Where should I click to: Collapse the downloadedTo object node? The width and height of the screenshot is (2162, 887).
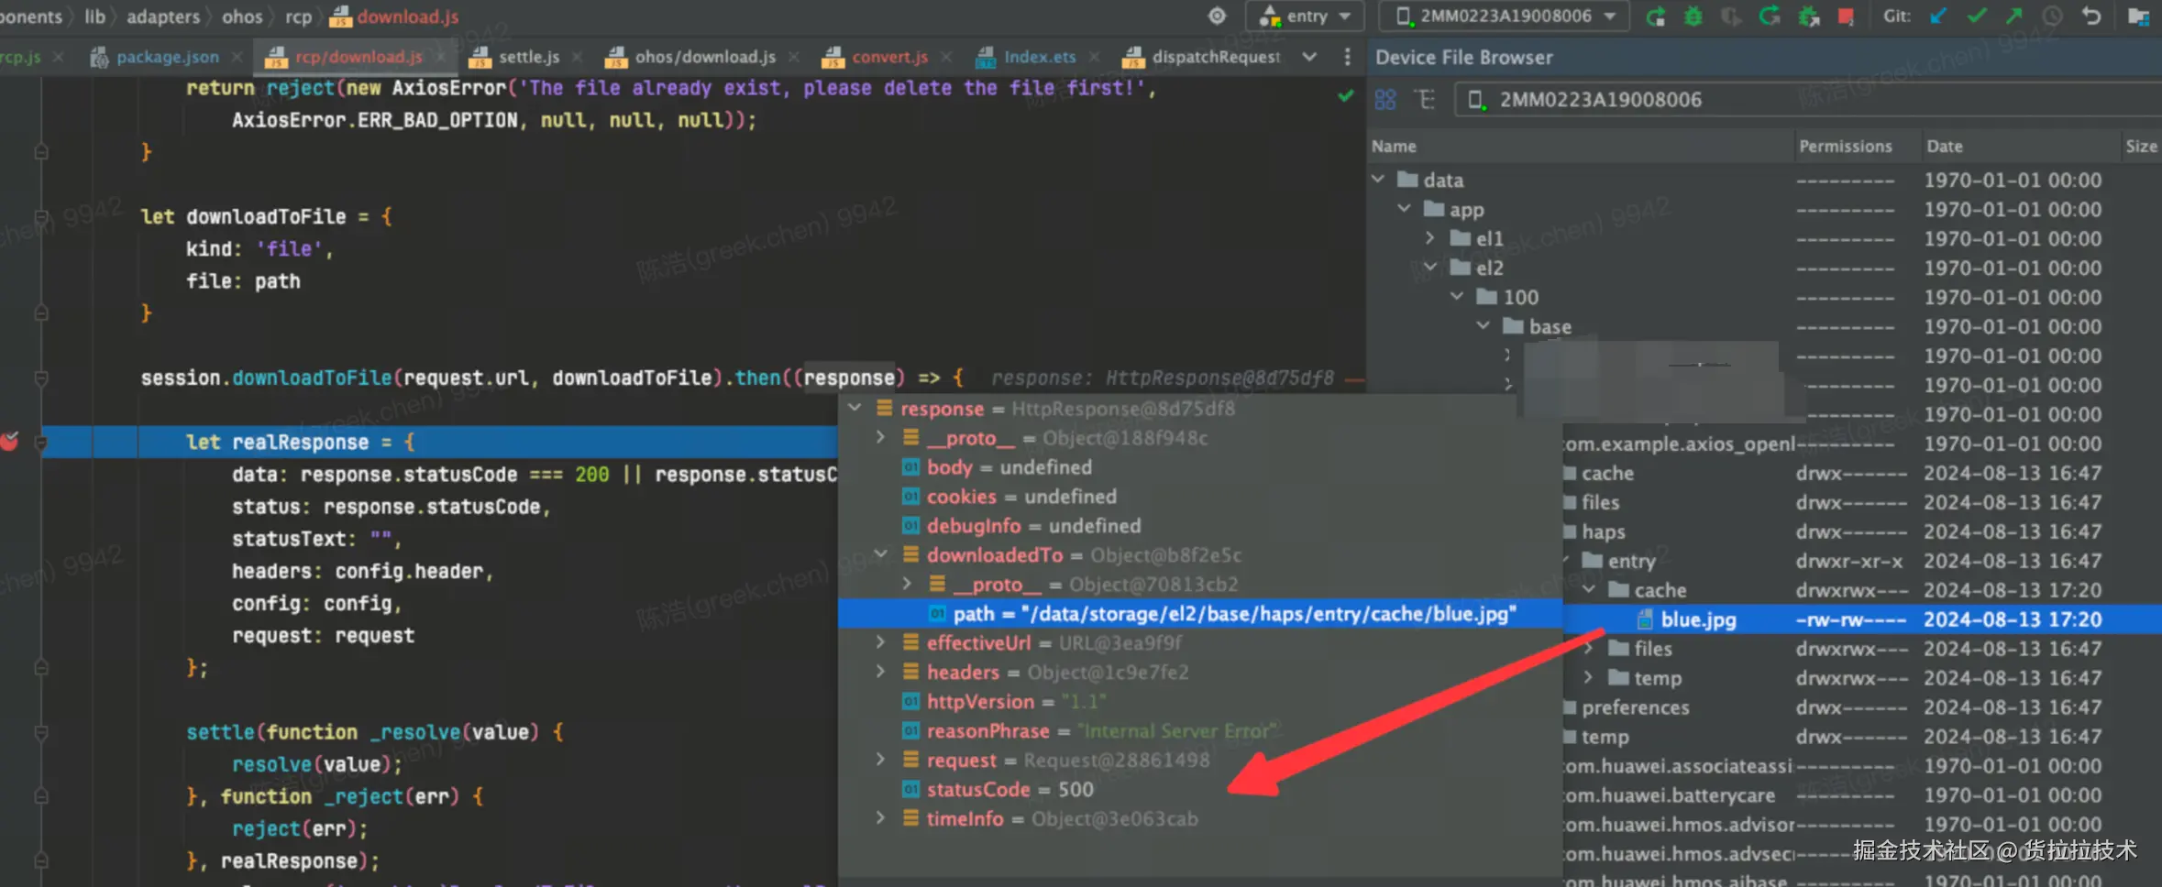(880, 554)
